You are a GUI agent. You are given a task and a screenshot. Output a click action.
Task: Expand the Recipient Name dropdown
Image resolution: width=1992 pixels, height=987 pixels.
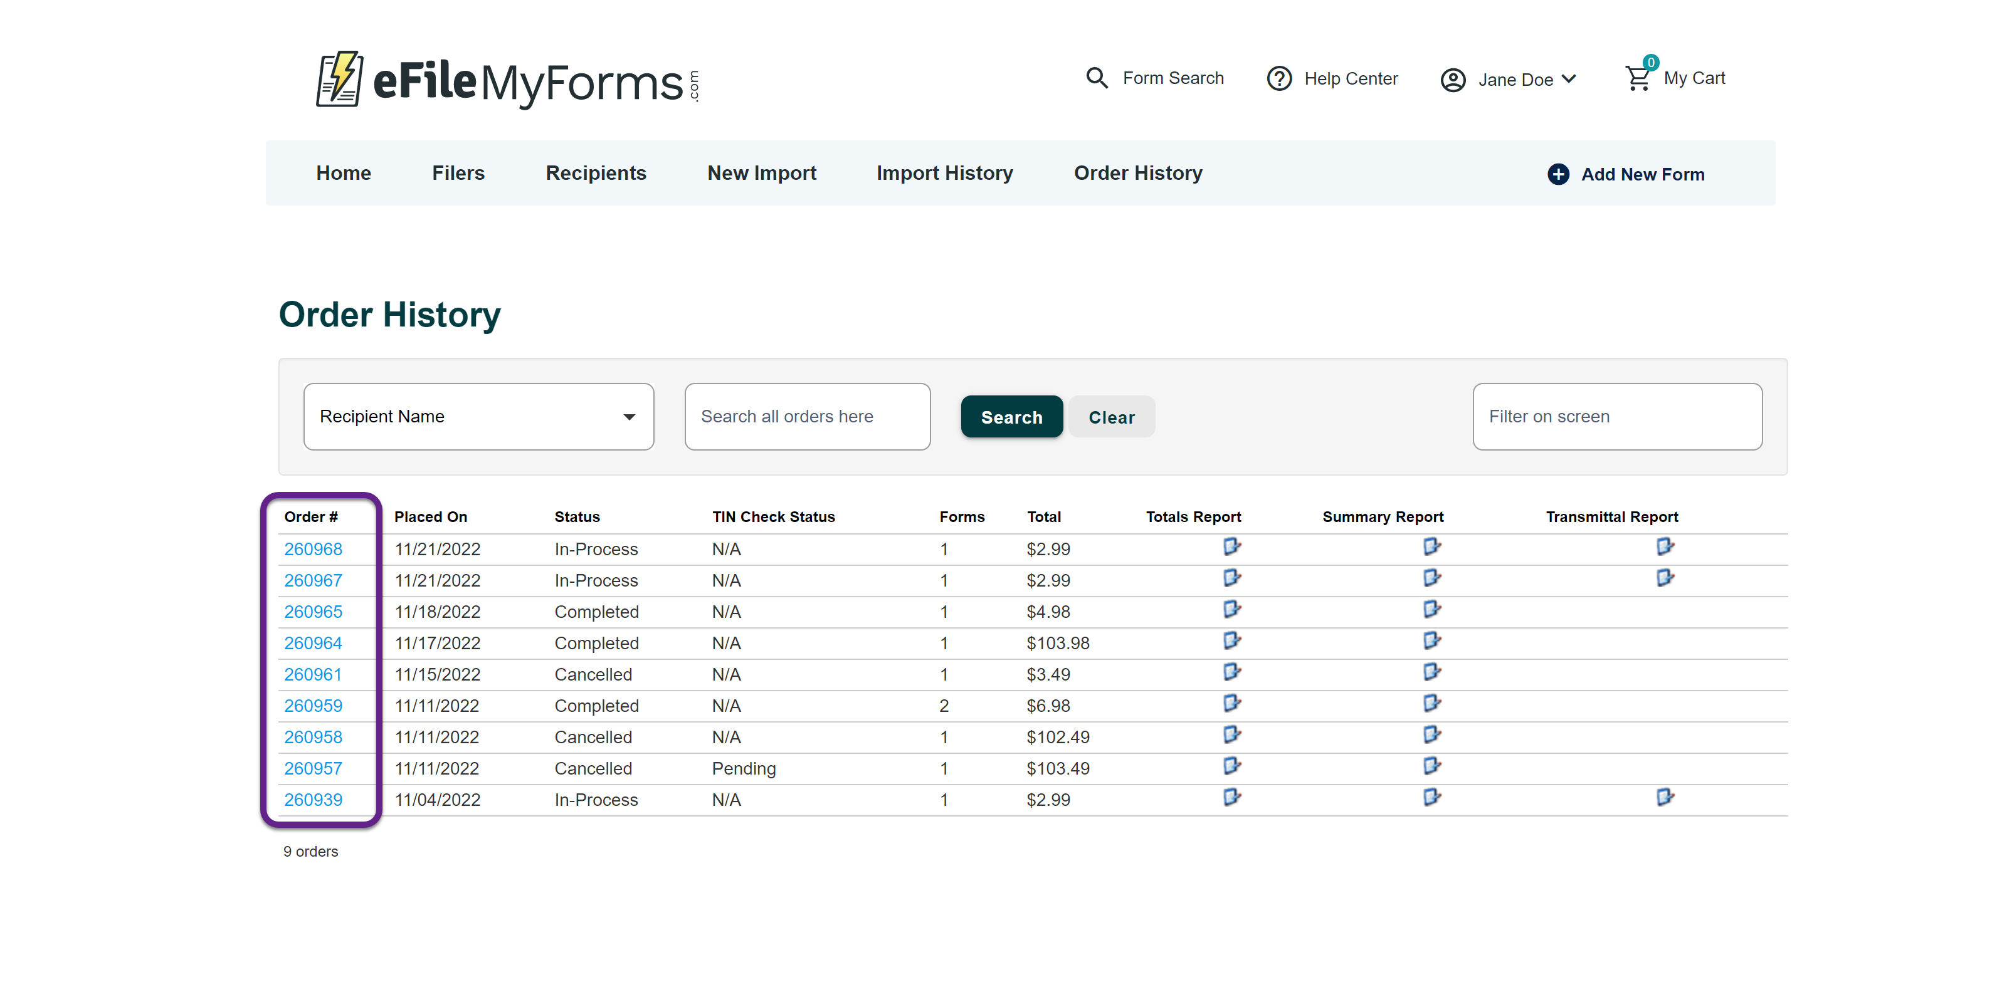(478, 417)
